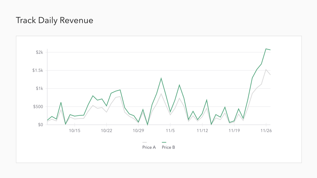Select the 10/29 date on x-axis
Screen dimensions: 317x178
click(x=138, y=131)
